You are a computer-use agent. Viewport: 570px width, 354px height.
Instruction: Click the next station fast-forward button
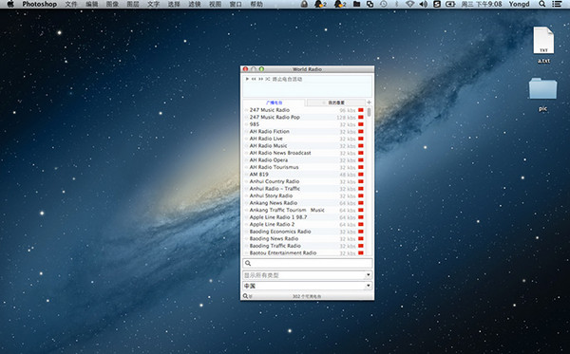[260, 79]
